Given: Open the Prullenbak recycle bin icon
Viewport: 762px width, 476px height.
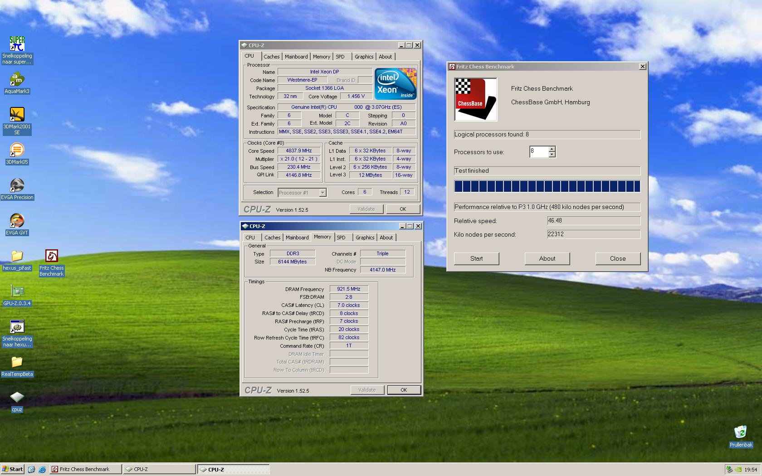Looking at the screenshot, I should coord(741,437).
